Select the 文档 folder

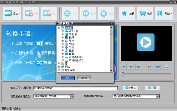tap(71, 44)
